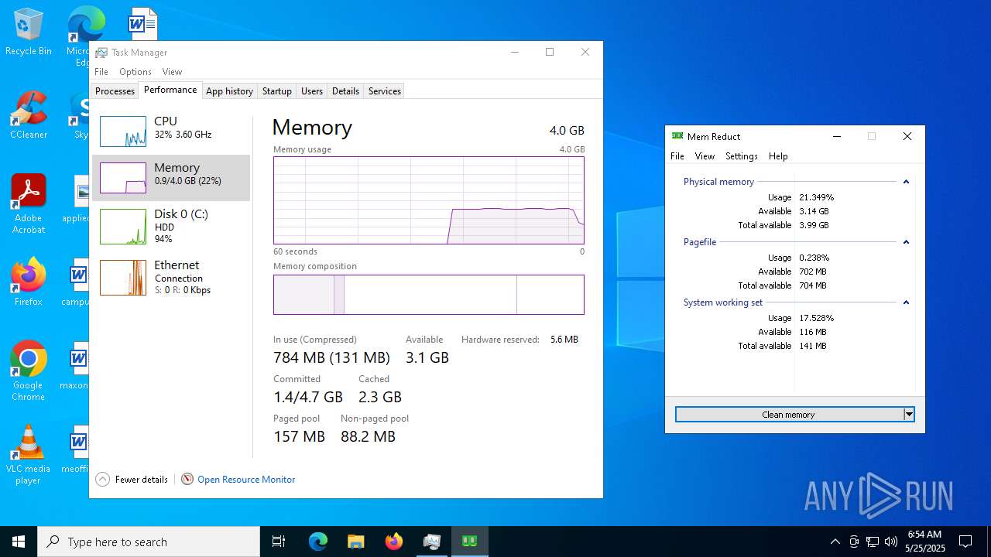The image size is (991, 557).
Task: Click the Pagefile available value 702 MB
Action: (813, 272)
